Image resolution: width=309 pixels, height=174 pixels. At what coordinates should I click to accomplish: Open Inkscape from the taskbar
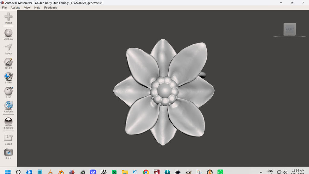click(178, 172)
